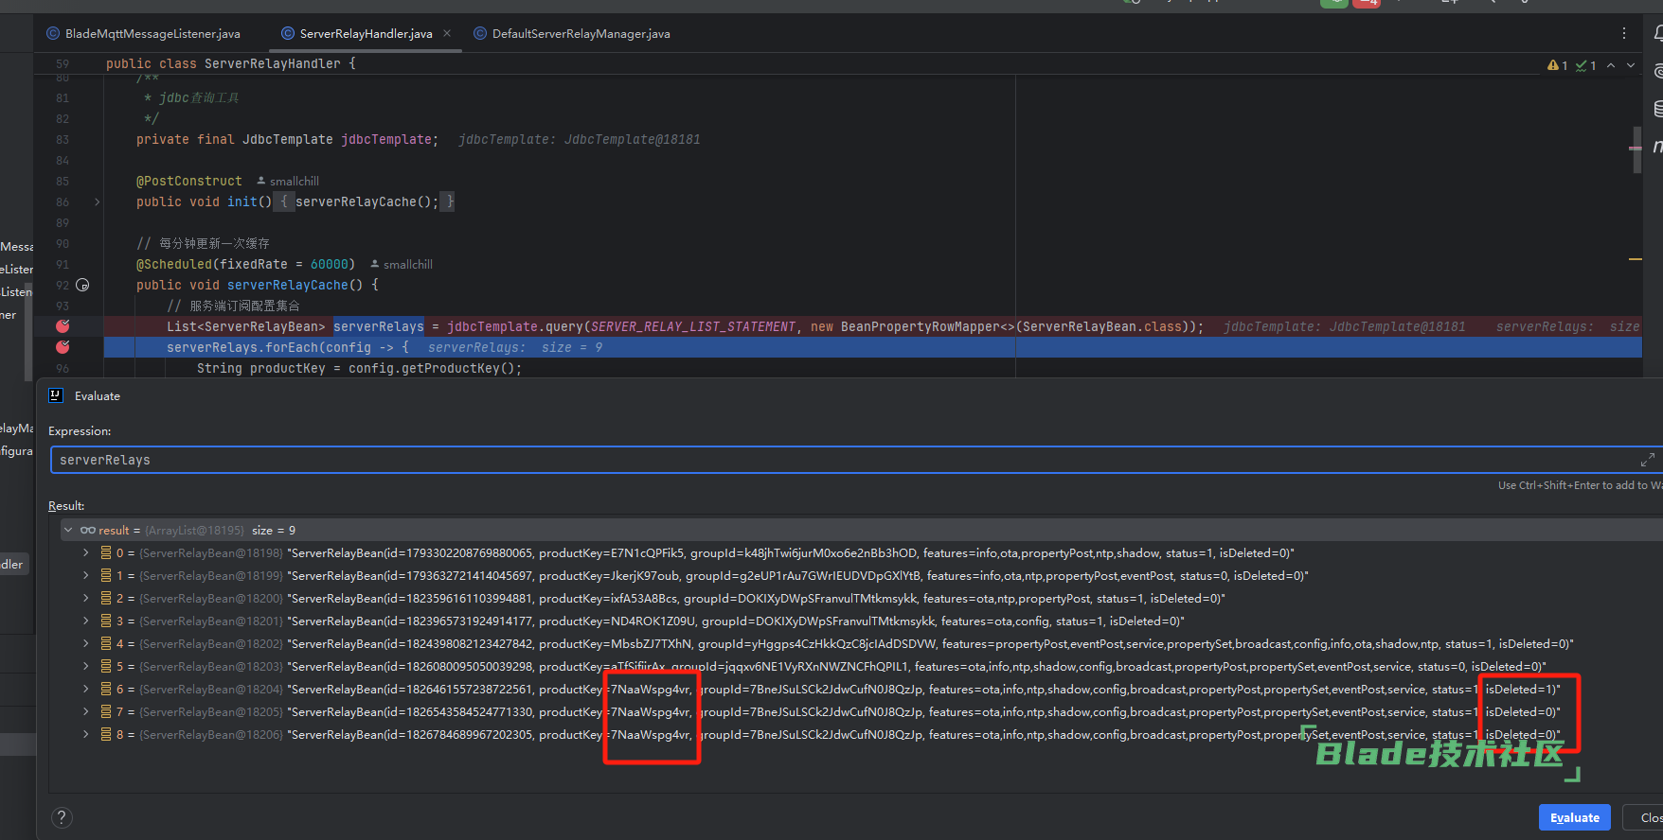
Task: Click smallchill author hint beside @Scheduled
Action: (402, 264)
